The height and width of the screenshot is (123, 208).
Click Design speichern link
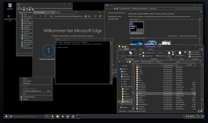point(172,36)
